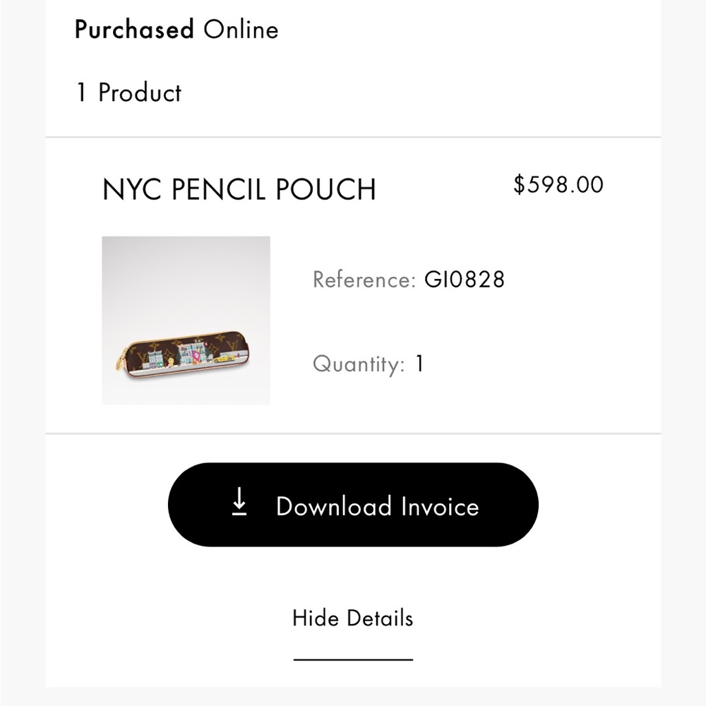Click the word POUCH in the title
This screenshot has width=706, height=706.
[x=325, y=189]
